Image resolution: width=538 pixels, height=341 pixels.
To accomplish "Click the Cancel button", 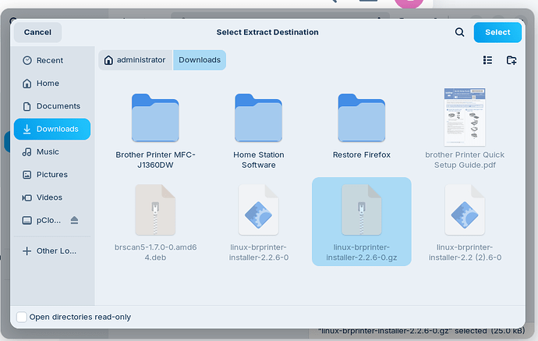I will pyautogui.click(x=37, y=32).
